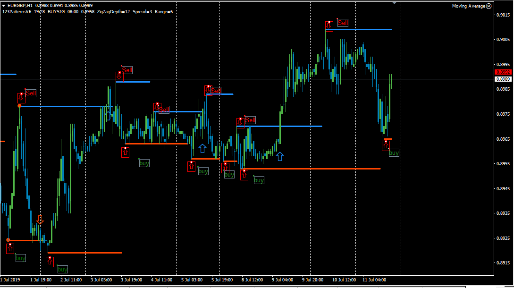514x288 pixels.
Task: Click the 4 Jul 11:00 time label
Action: [161, 280]
